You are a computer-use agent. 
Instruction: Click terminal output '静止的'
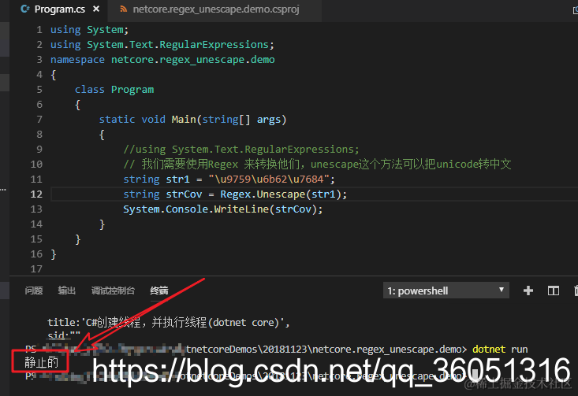41,362
